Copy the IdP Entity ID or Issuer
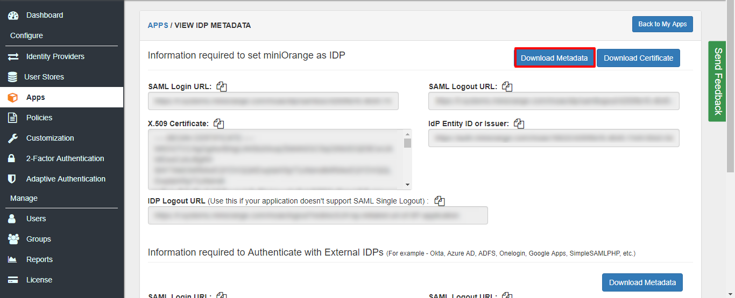 [519, 123]
